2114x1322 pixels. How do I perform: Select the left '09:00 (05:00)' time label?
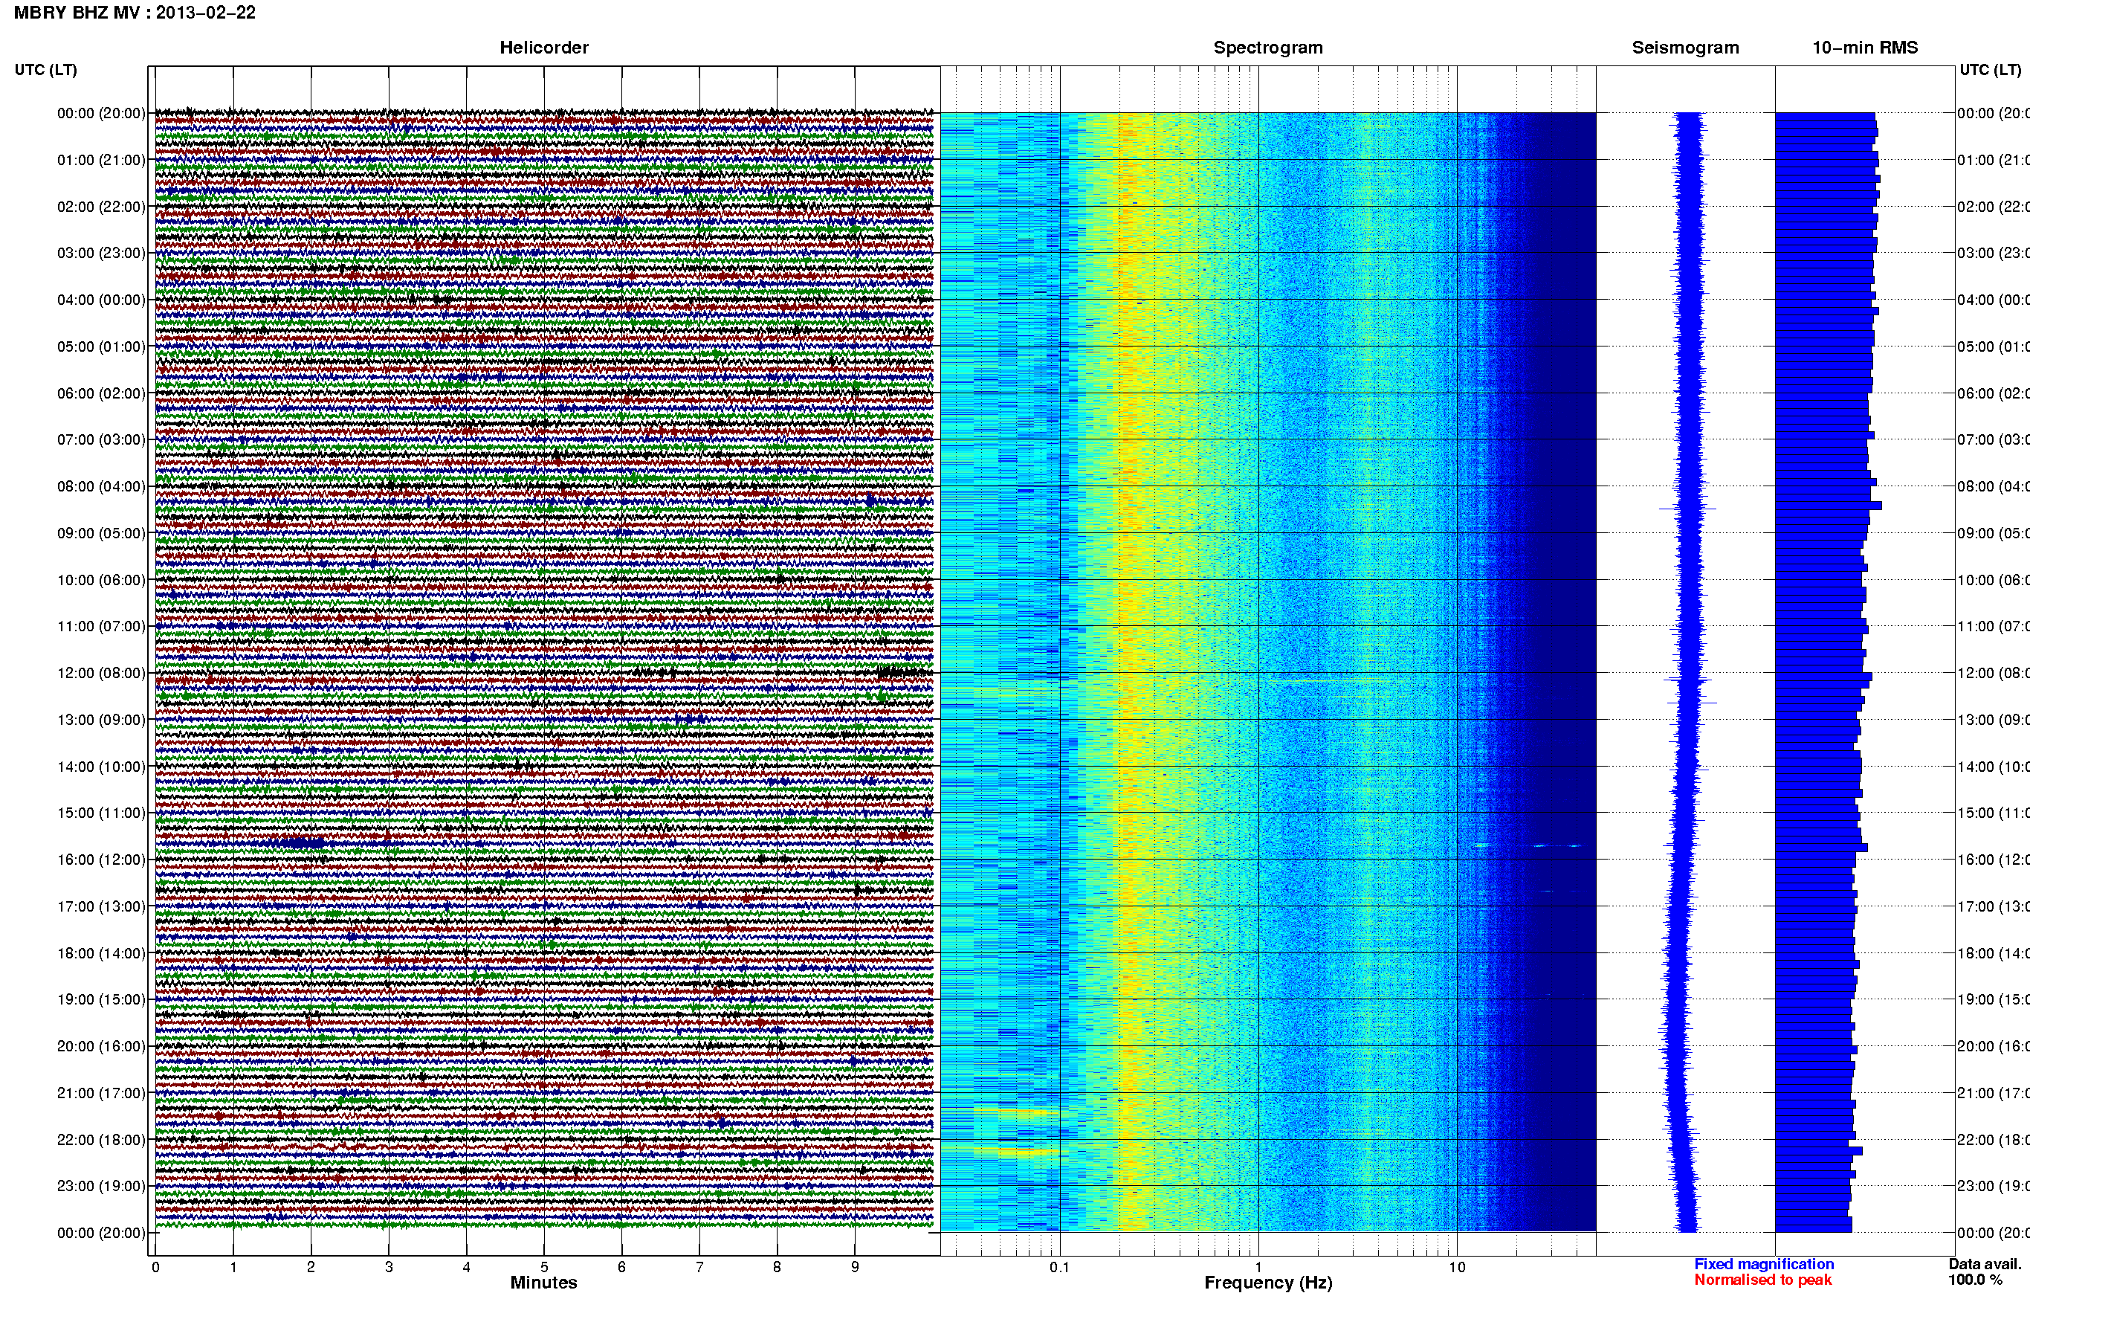[x=101, y=532]
